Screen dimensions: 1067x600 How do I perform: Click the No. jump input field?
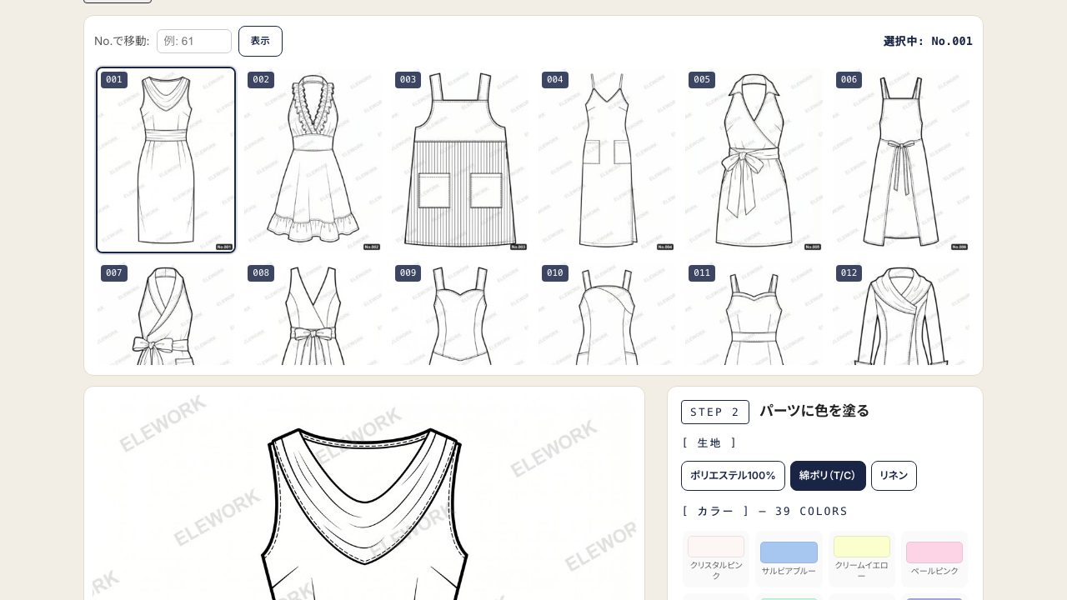pyautogui.click(x=194, y=41)
